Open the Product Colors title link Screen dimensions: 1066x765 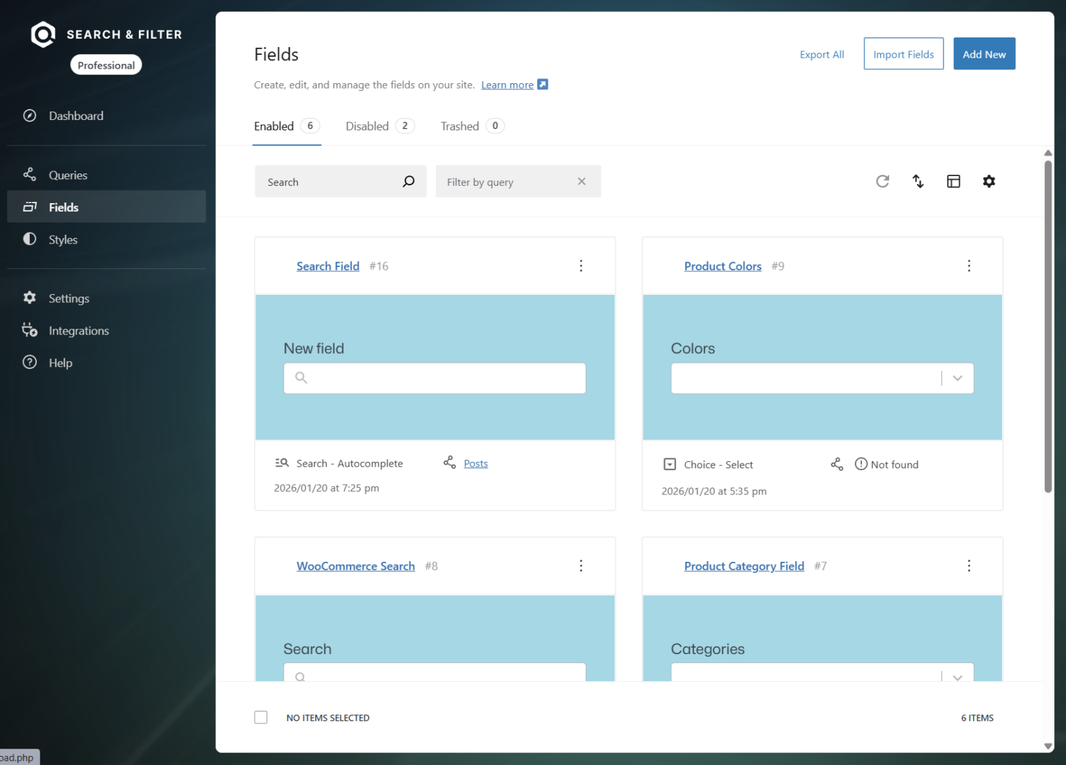723,266
